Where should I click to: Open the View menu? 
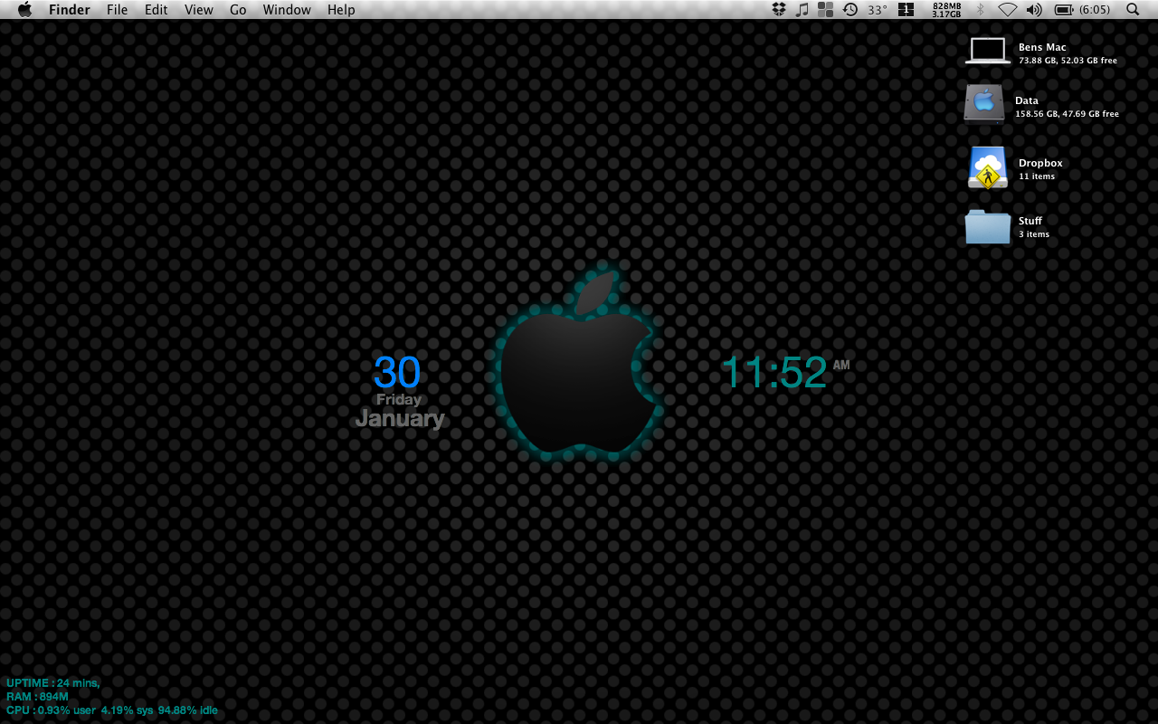tap(199, 10)
